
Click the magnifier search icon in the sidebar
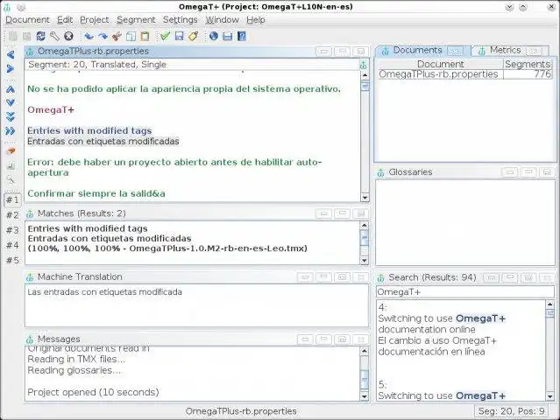[11, 179]
